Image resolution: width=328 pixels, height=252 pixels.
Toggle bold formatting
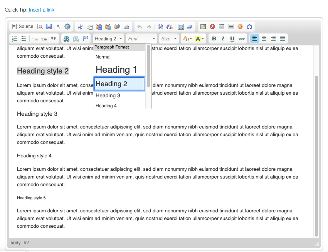[x=214, y=38]
